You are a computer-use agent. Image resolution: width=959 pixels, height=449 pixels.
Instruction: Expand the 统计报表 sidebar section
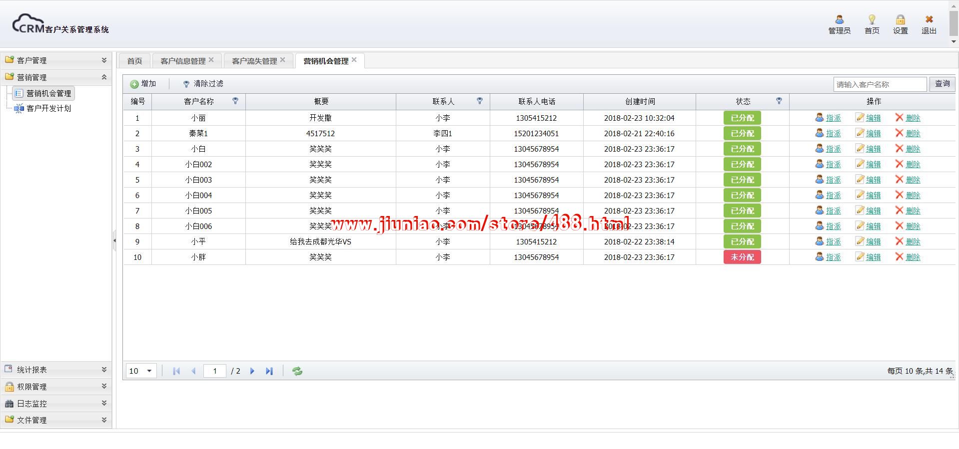(104, 370)
